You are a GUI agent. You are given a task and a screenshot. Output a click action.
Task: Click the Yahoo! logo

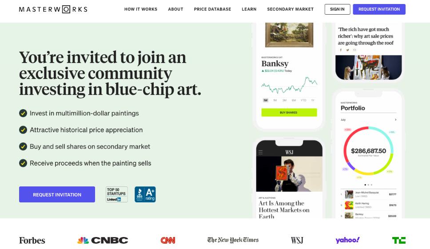point(347,240)
